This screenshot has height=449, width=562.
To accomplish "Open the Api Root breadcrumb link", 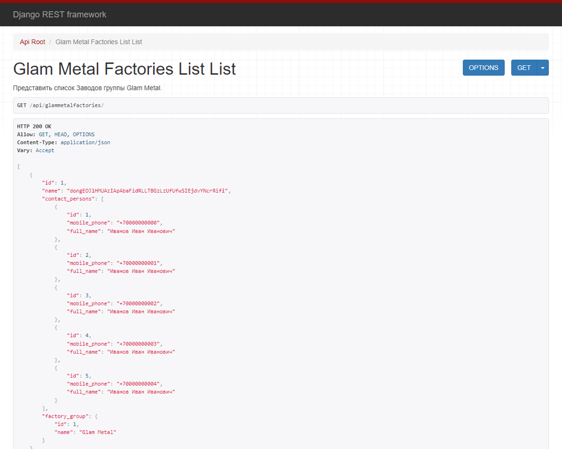I will (x=32, y=42).
